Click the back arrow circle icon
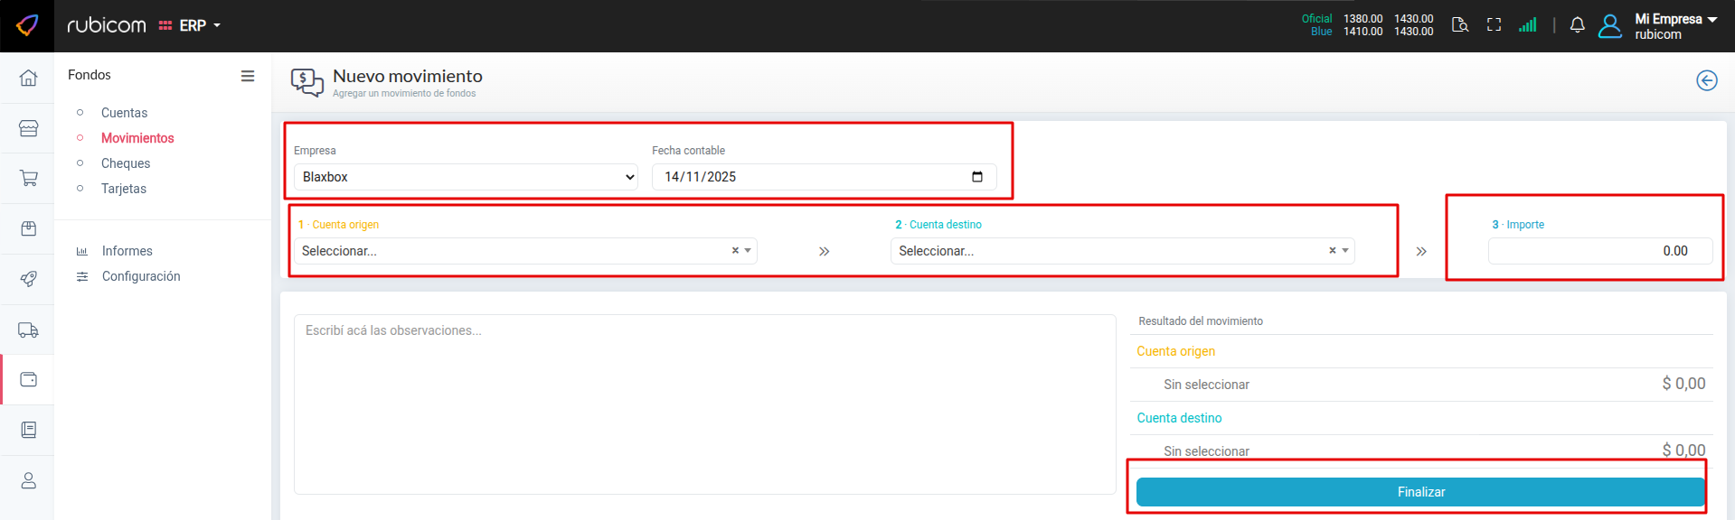The height and width of the screenshot is (520, 1735). 1706,80
